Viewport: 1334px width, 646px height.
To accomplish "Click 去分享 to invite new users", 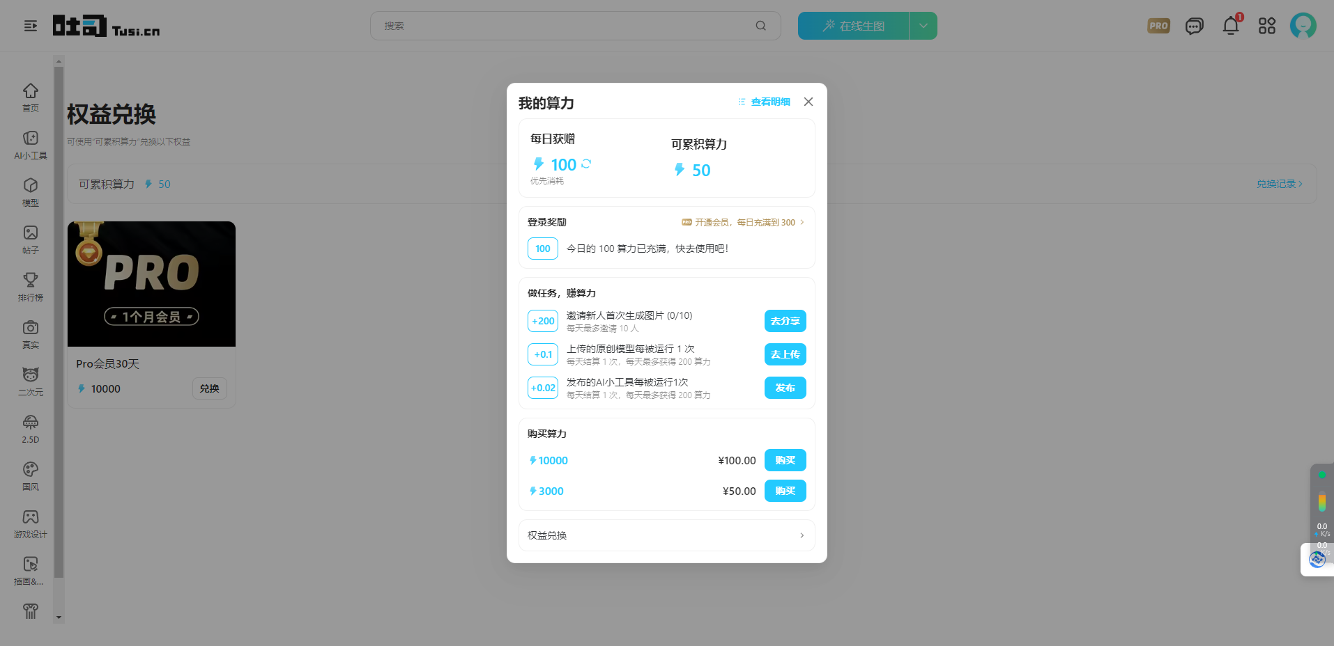I will (x=785, y=321).
